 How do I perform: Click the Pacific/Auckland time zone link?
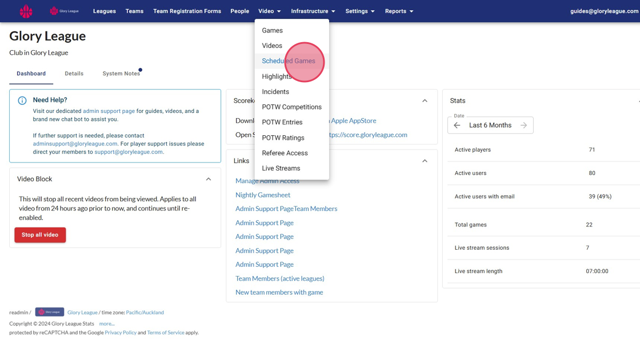pos(145,313)
